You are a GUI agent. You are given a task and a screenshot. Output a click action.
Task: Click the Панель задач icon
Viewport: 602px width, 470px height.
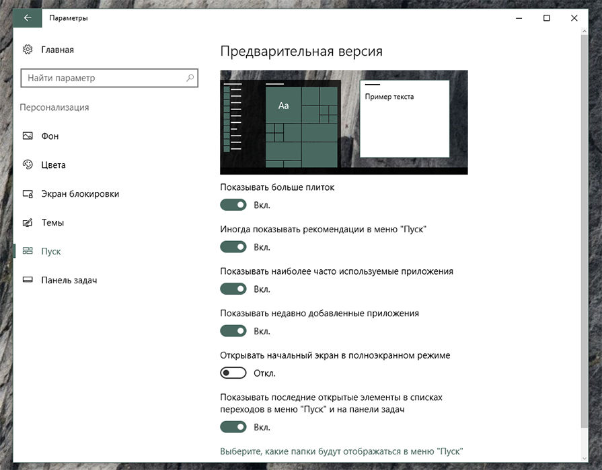pos(28,280)
